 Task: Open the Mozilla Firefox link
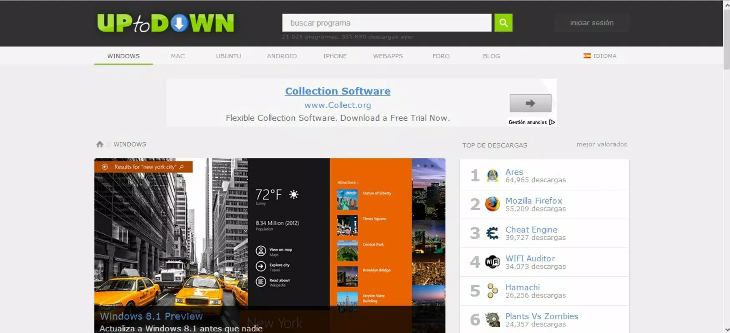[x=534, y=201]
